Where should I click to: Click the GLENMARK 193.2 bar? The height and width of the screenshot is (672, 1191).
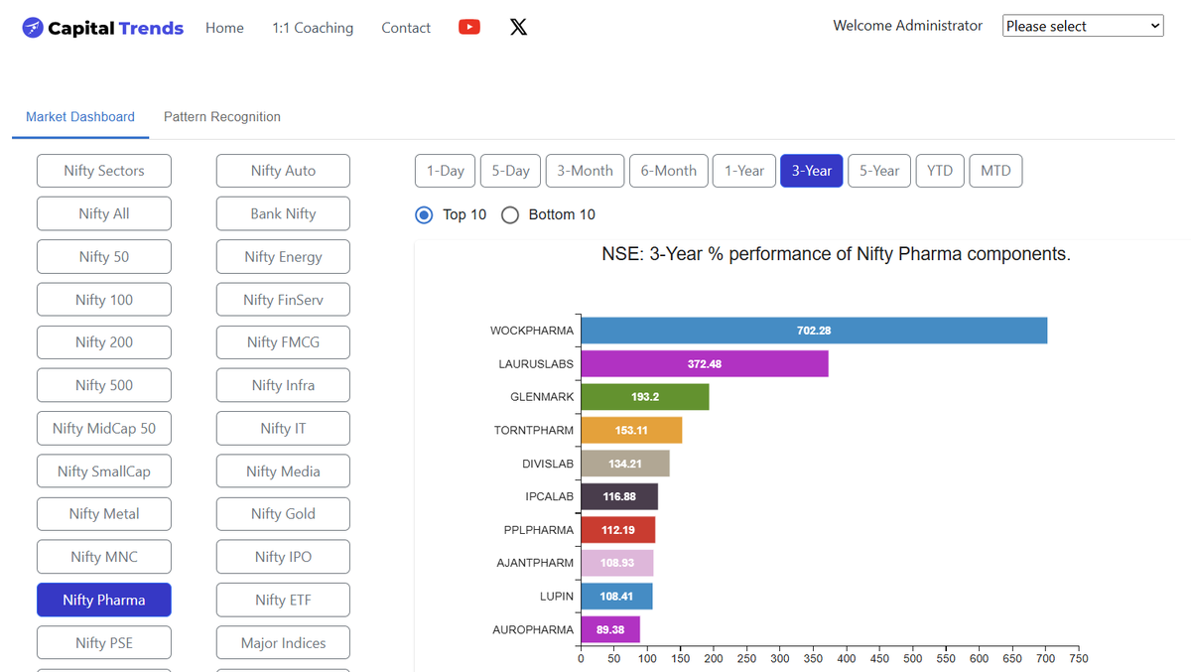pos(645,397)
